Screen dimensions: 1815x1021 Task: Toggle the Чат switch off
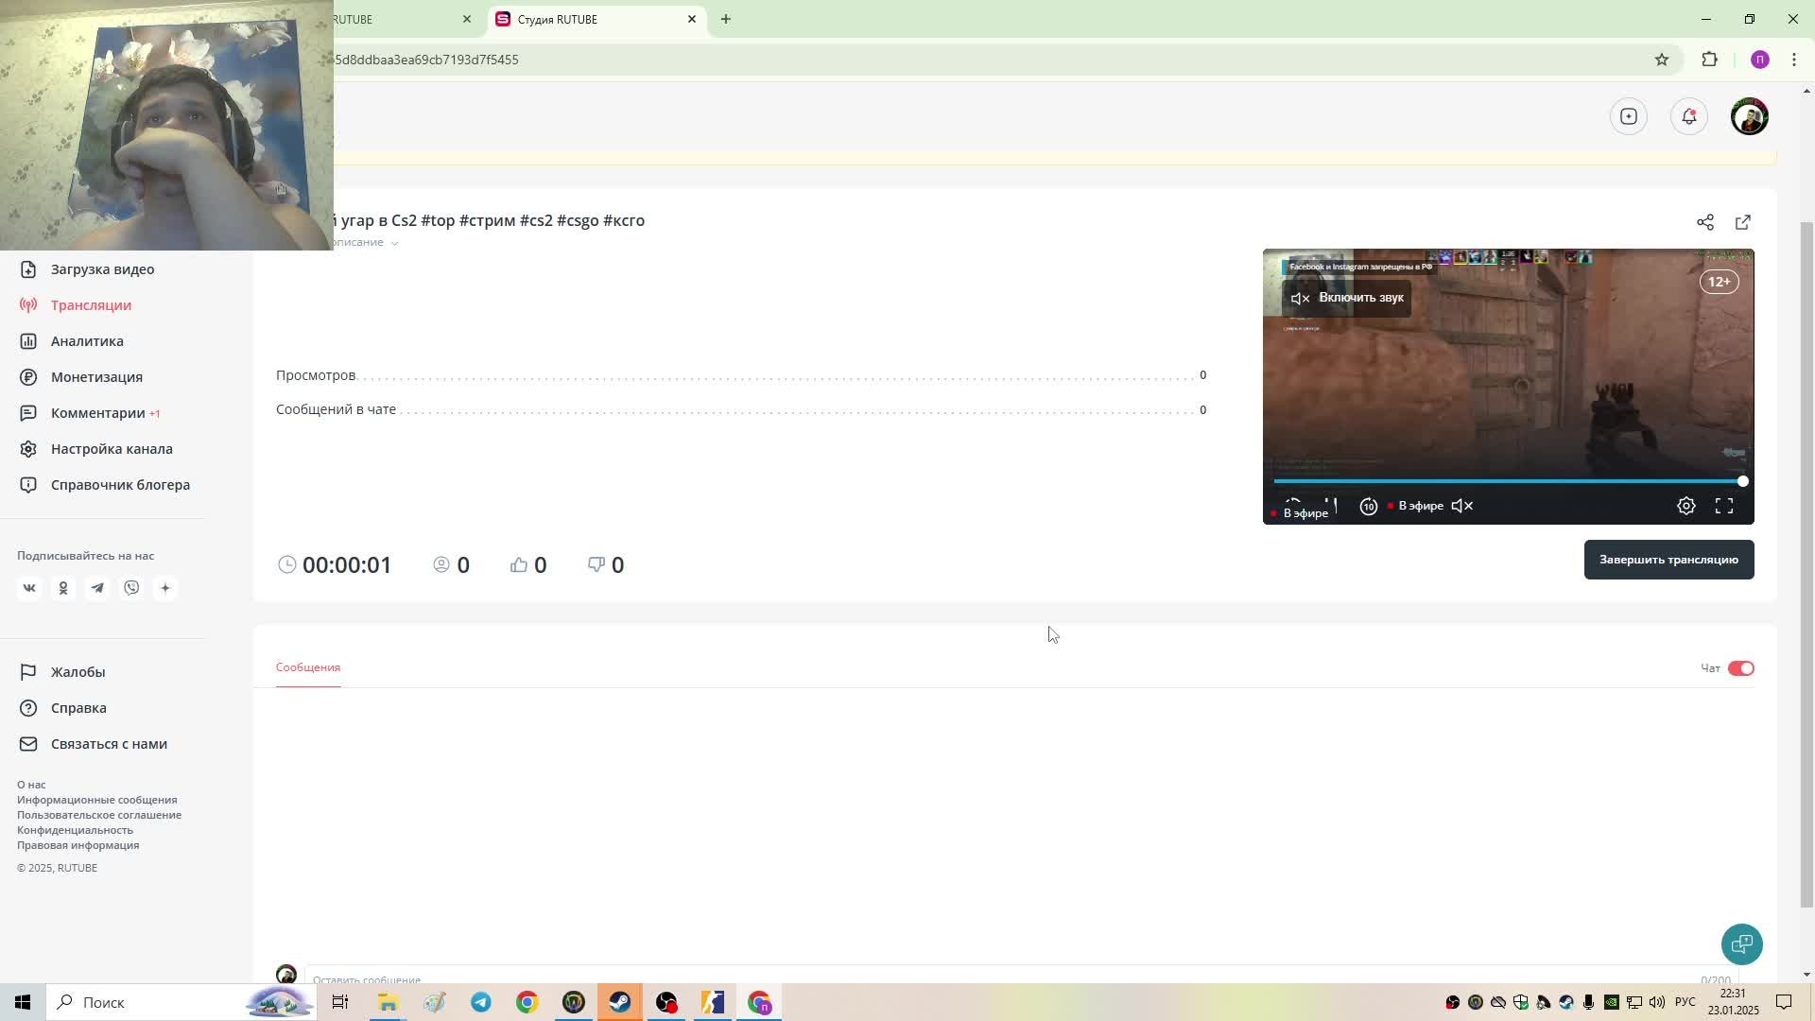coord(1740,668)
